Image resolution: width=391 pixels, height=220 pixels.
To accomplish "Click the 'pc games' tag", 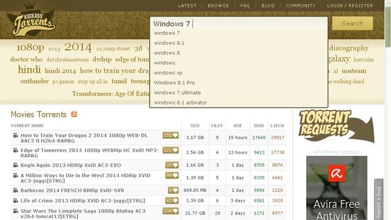I will pos(64,81).
